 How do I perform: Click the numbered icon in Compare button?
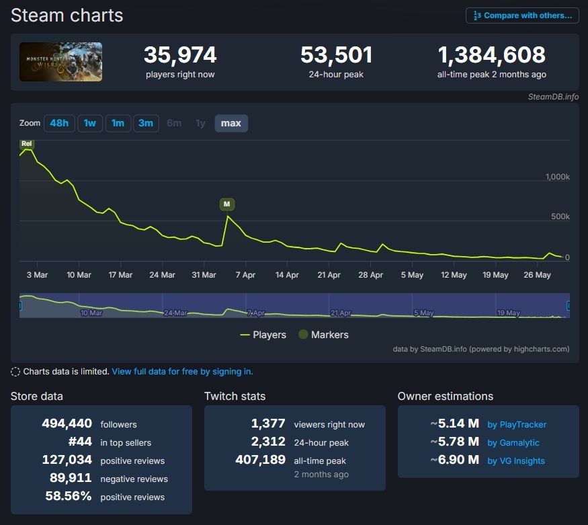click(477, 15)
